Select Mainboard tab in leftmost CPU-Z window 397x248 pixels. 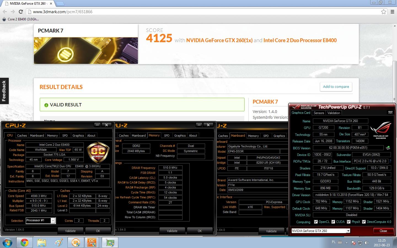37,136
